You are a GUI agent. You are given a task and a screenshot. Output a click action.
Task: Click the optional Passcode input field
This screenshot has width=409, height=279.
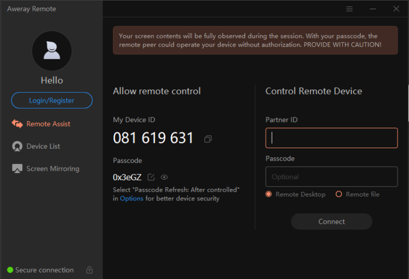(x=331, y=177)
